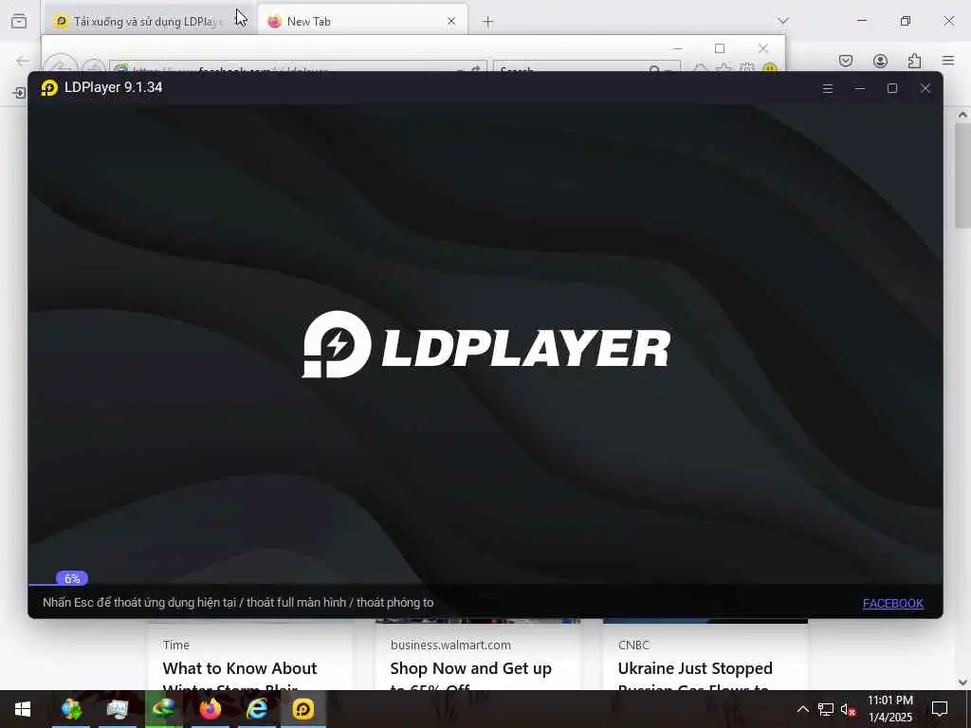Minimize the Firefox window

tap(862, 21)
